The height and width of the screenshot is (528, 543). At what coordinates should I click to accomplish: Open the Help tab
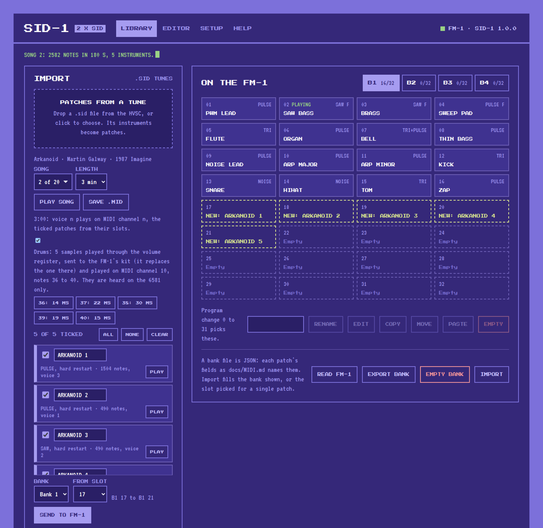[x=242, y=29]
